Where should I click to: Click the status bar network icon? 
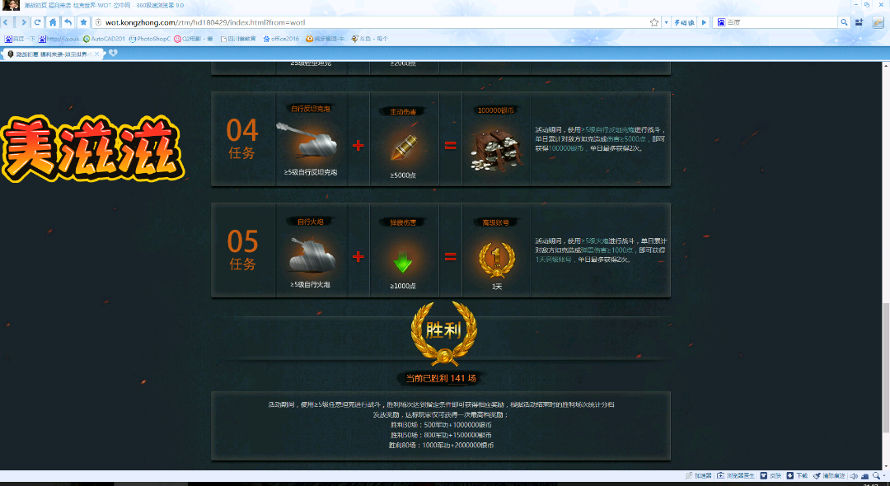pos(865,476)
